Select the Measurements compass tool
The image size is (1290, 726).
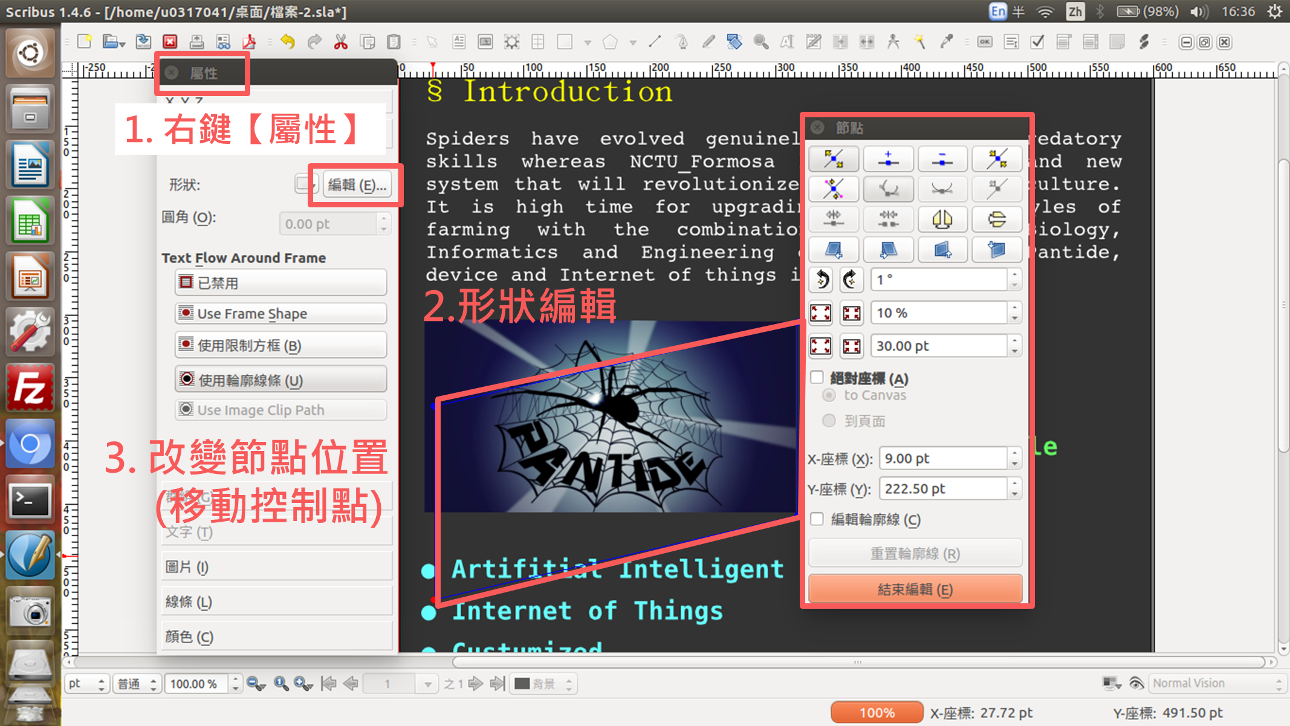click(893, 42)
